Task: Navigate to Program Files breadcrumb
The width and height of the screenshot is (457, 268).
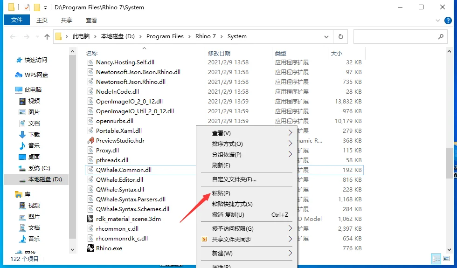Action: tap(165, 36)
